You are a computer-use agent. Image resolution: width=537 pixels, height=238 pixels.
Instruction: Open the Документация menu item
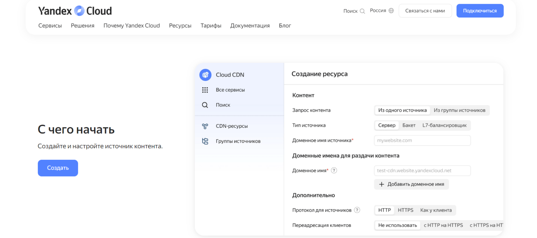250,25
